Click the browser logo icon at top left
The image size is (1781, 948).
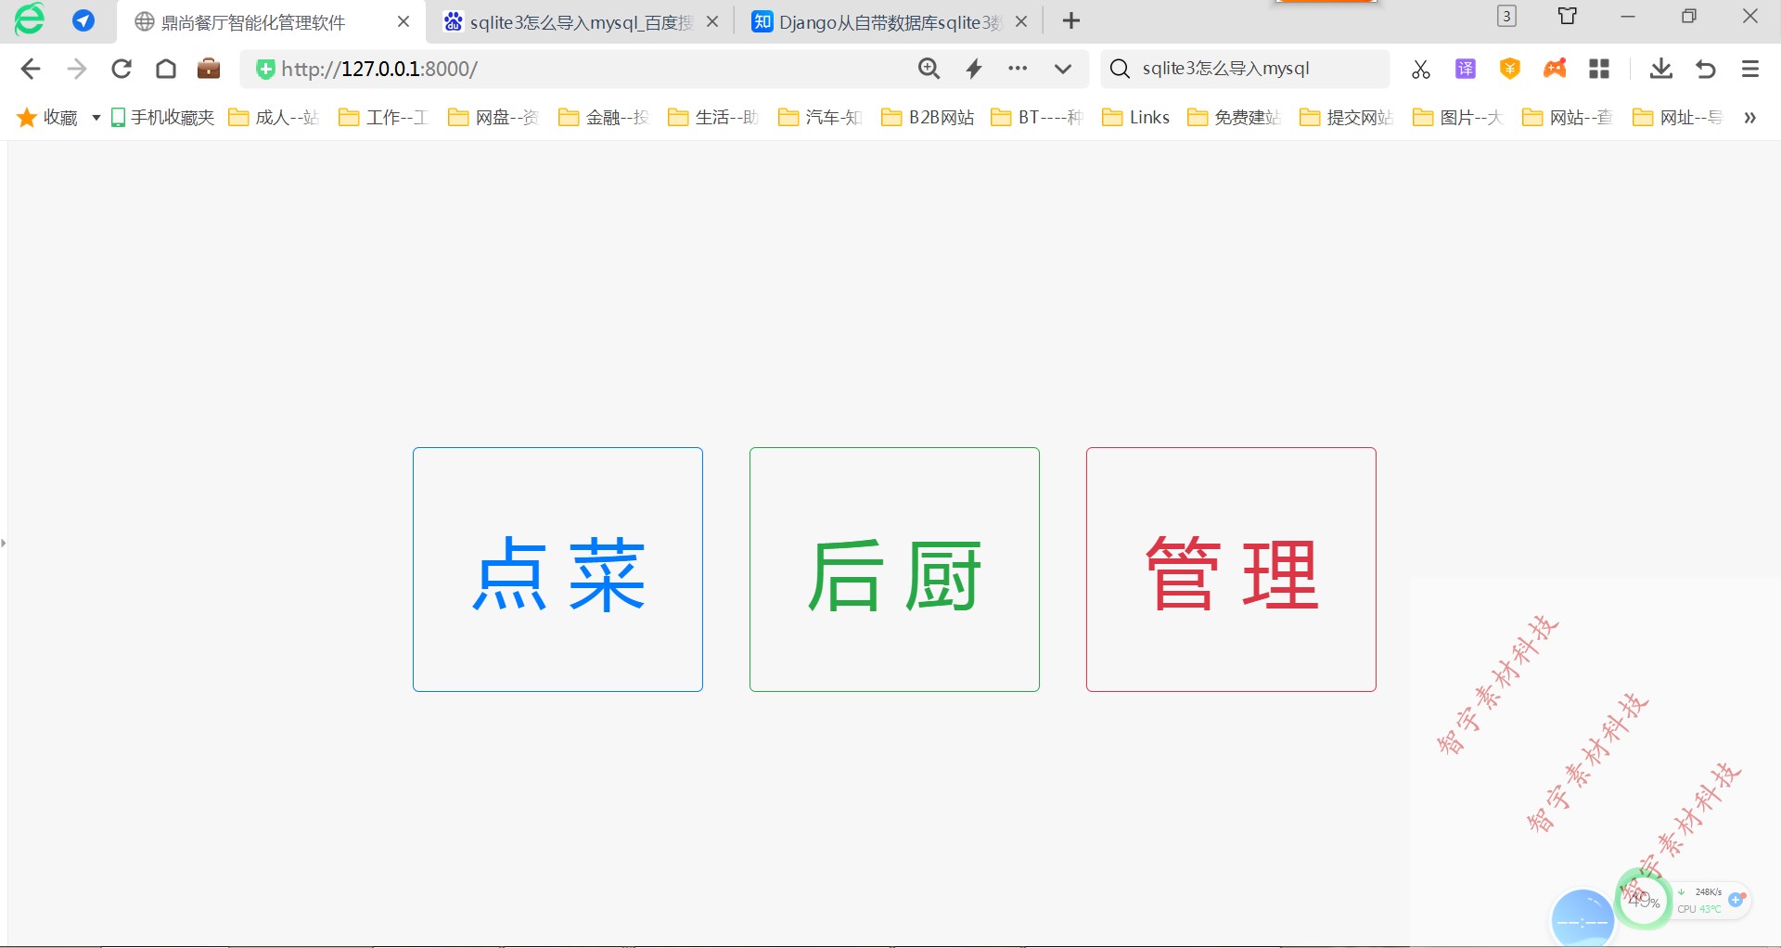pos(29,19)
